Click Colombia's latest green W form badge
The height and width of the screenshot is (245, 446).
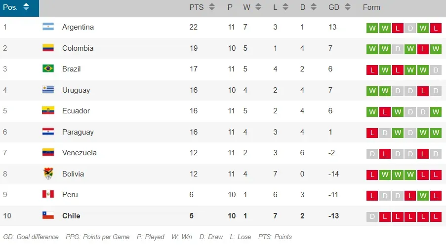(x=436, y=49)
